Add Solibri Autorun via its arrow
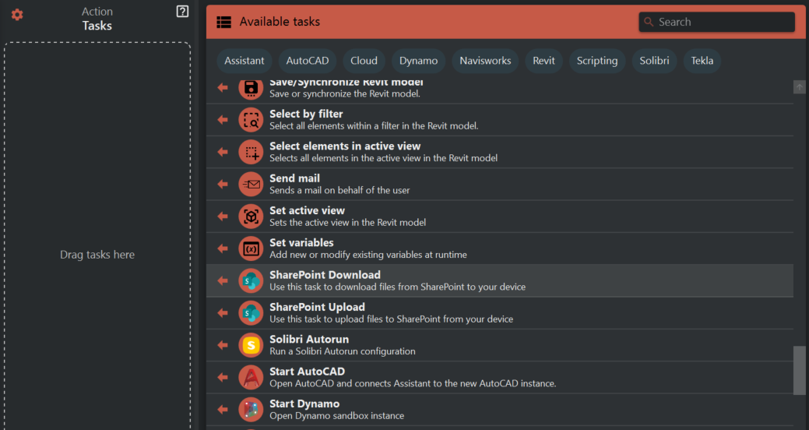Screen dimensions: 809x430 coord(223,345)
